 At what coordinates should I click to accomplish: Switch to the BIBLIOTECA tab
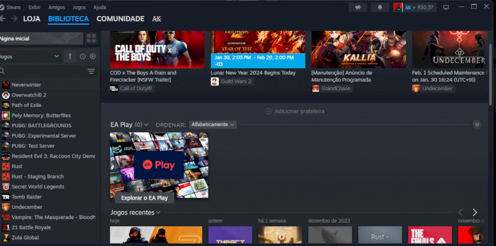pyautogui.click(x=68, y=19)
